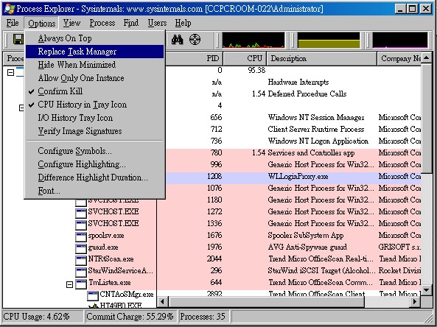Click the guard.exe process icon
Screen dimensions: 437x327
(81, 248)
